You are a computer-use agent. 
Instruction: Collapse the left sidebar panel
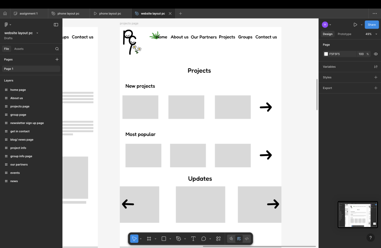(56, 25)
